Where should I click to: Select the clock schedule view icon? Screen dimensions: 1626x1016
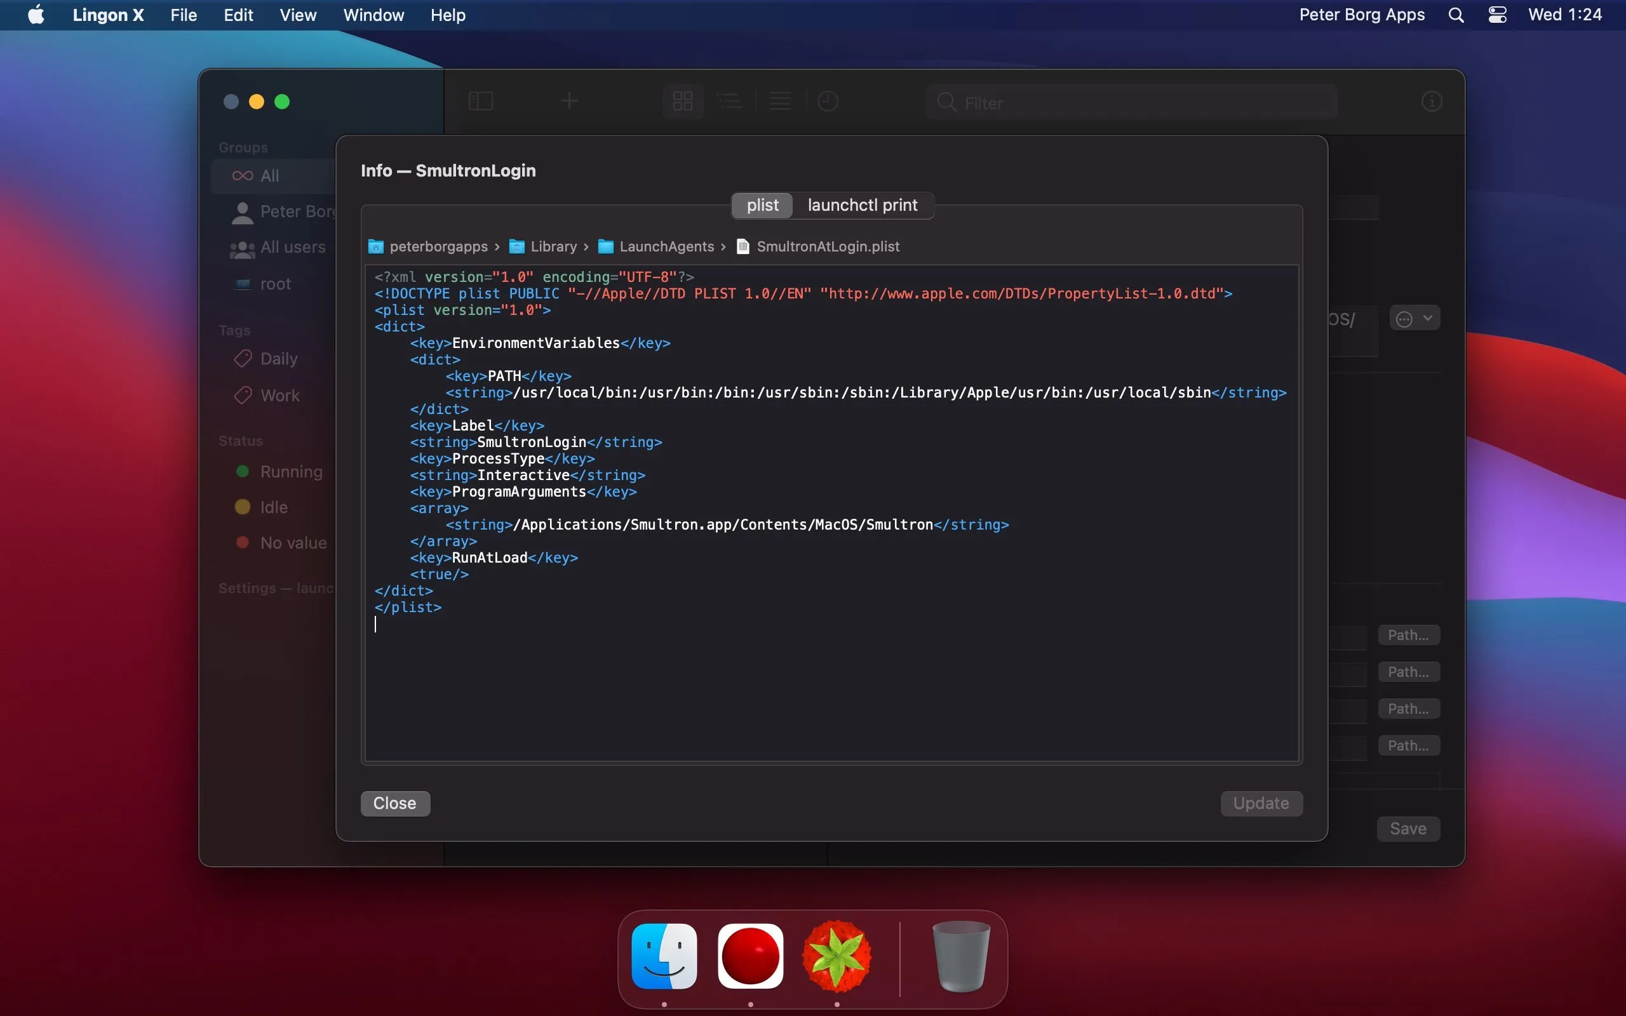(x=828, y=102)
